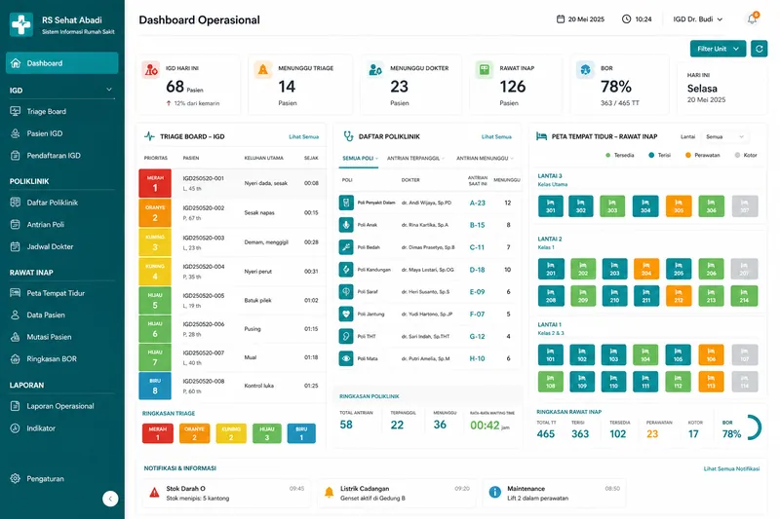This screenshot has height=519, width=780.
Task: Click the Stok Darah O warning icon
Action: click(154, 493)
